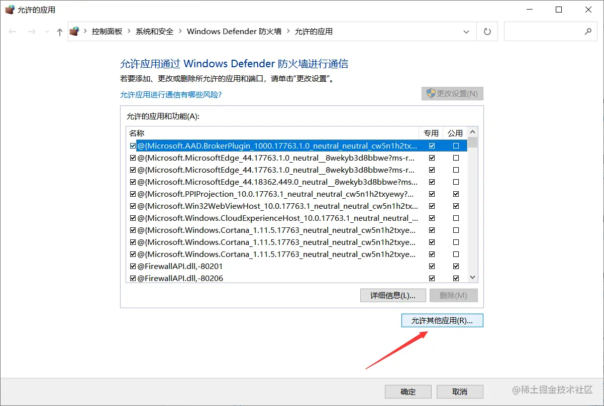Open 详细信息(L)... for selected app
604x406 pixels.
pyautogui.click(x=393, y=295)
